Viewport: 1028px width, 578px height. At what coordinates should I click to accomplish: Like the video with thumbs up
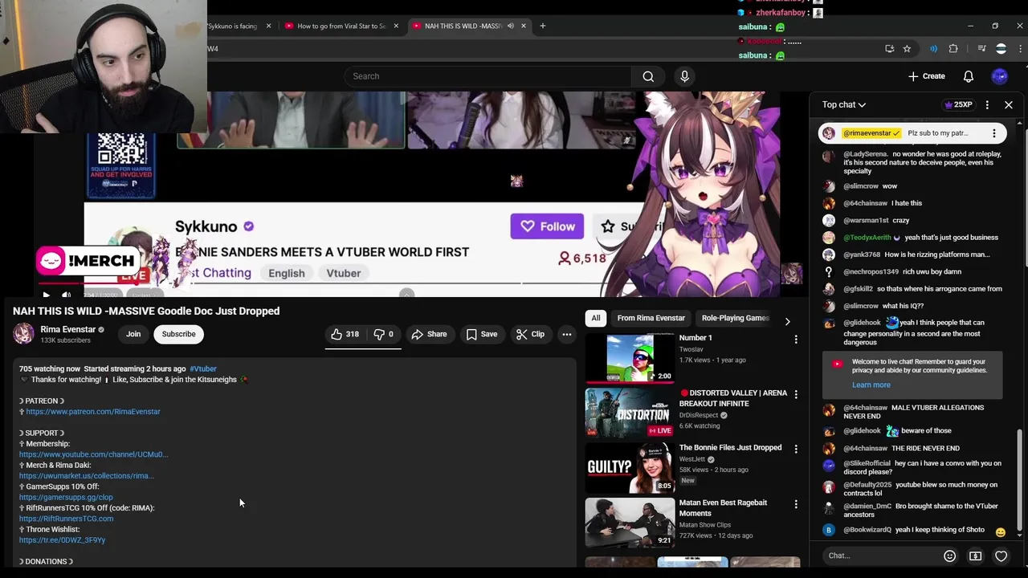345,334
